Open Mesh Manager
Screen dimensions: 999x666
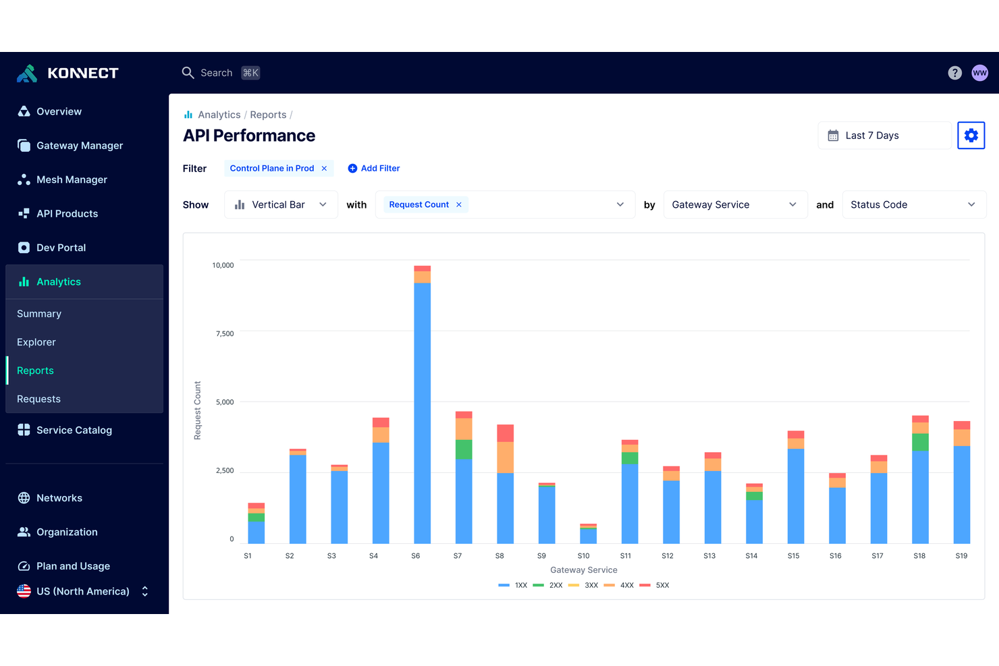[72, 179]
